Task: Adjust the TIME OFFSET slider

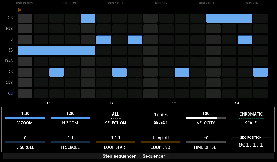Action: (206, 142)
